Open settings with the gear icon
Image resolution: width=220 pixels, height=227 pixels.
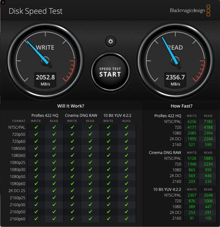110,41
